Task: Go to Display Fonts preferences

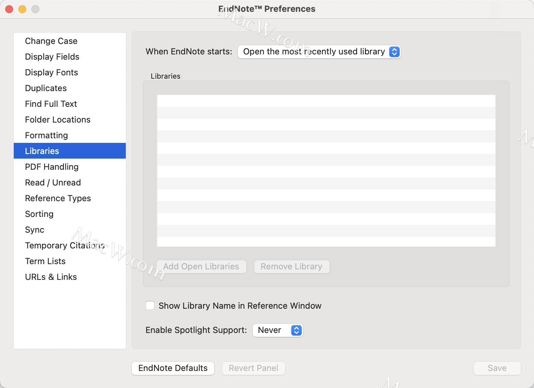Action: pyautogui.click(x=70, y=72)
